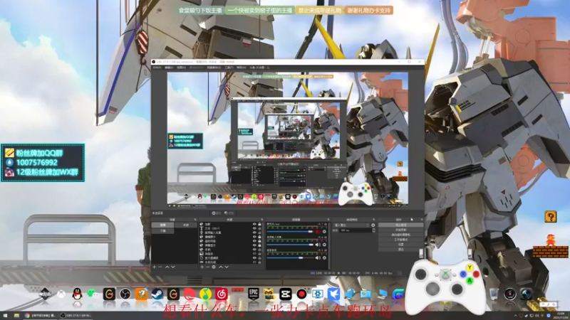Viewport: 570px width, 320px height.
Task: Unmute the 麦克风/Aux channel via red speaker icon
Action: 318,232
